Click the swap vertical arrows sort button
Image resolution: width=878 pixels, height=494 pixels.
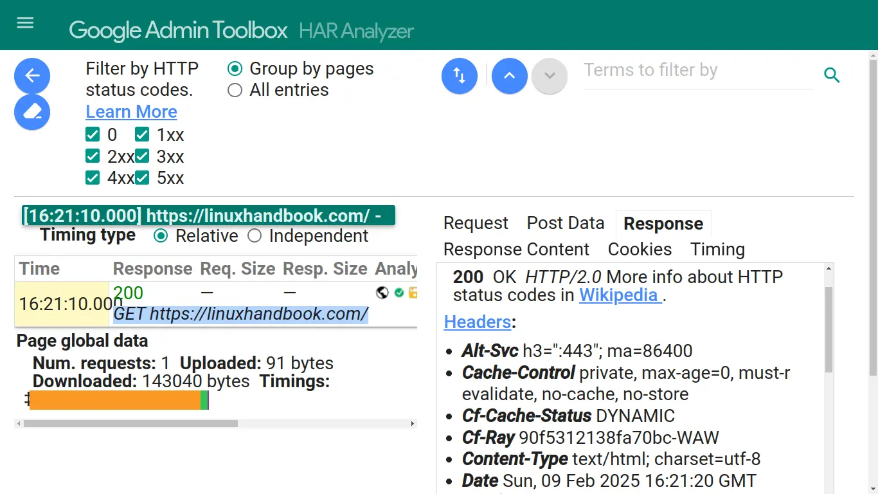[x=460, y=76]
